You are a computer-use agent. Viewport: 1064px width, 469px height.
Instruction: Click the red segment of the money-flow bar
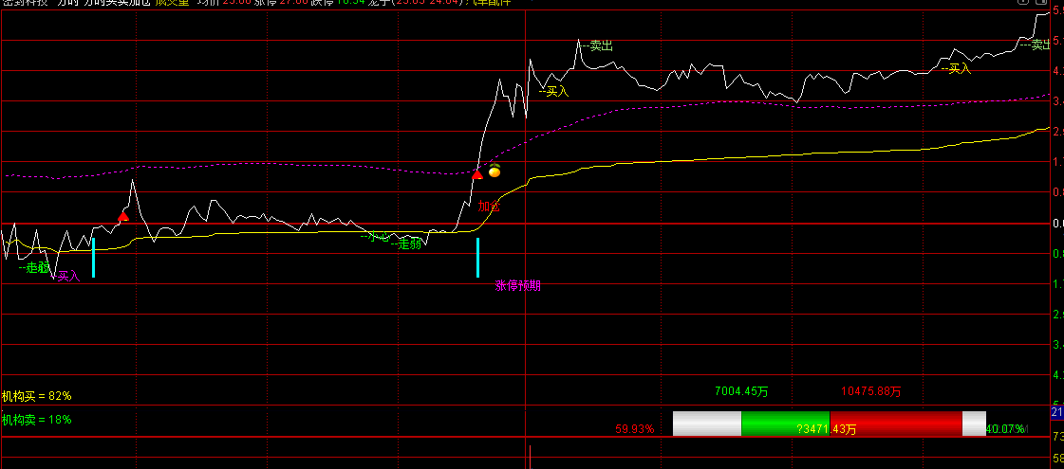(x=896, y=424)
